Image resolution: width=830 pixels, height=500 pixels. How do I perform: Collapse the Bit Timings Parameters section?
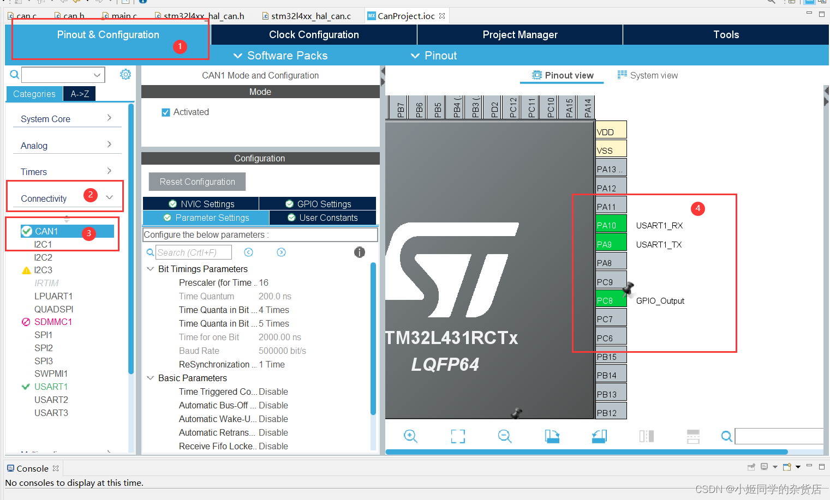pos(151,269)
